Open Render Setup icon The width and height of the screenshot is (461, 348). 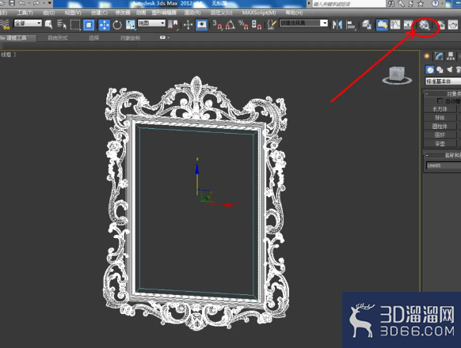440,25
